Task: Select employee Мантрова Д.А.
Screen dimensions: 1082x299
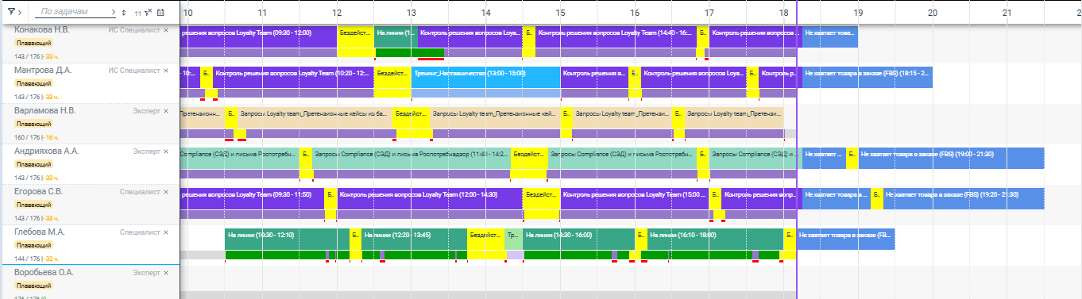Action: (43, 70)
